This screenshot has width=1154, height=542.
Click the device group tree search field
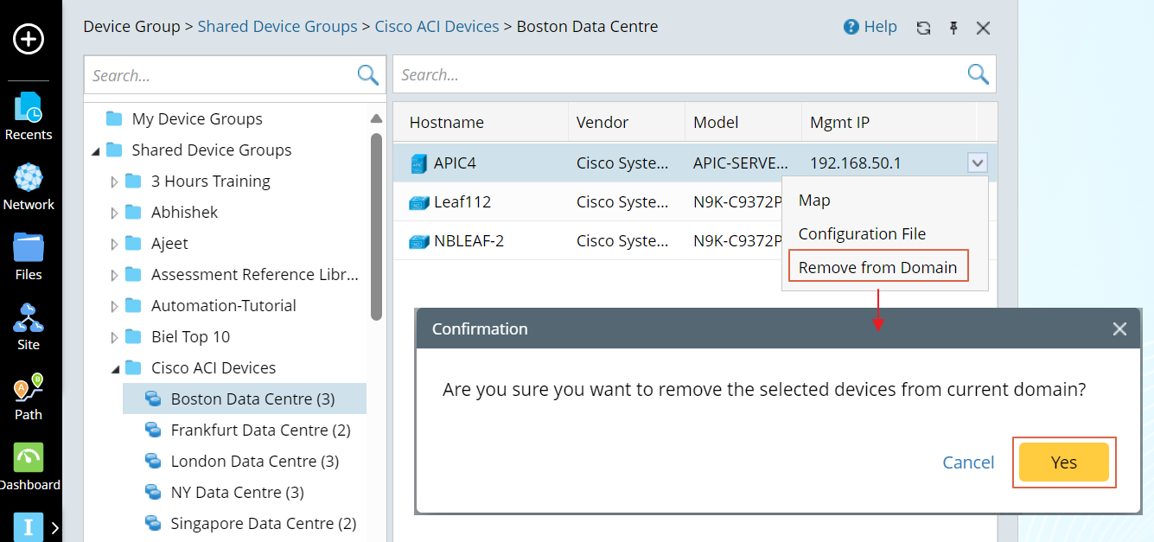220,75
